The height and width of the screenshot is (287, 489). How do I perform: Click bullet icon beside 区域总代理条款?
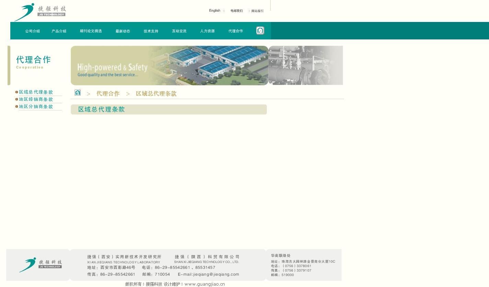click(16, 92)
